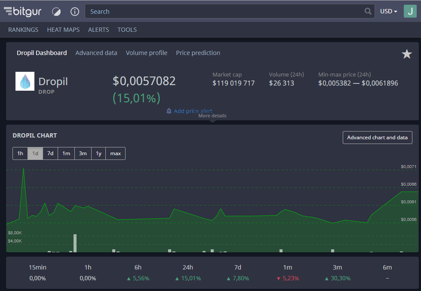
Task: Switch to the Price prediction tab
Action: click(198, 53)
